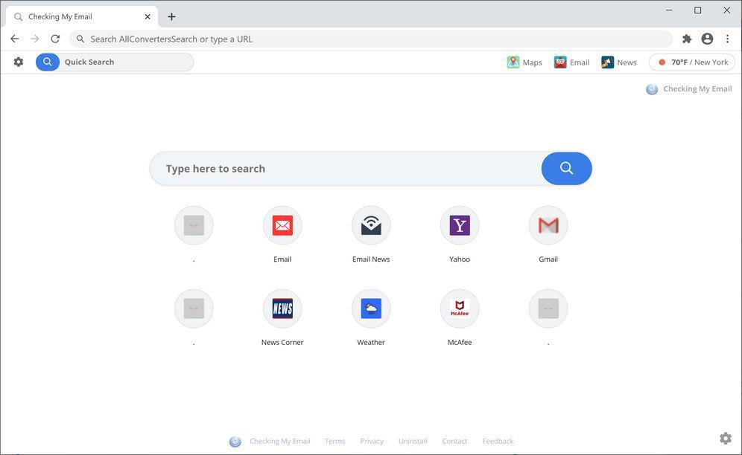Close the Checking My Email tab
Image resolution: width=742 pixels, height=455 pixels.
pos(148,16)
